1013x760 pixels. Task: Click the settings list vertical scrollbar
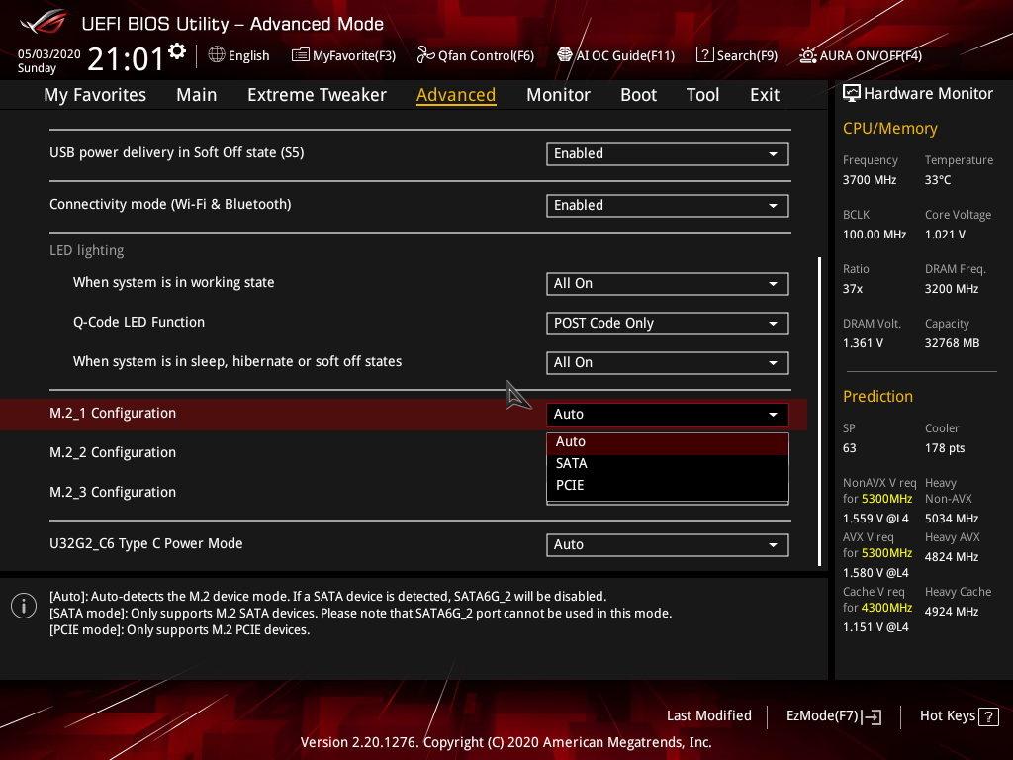coord(819,412)
